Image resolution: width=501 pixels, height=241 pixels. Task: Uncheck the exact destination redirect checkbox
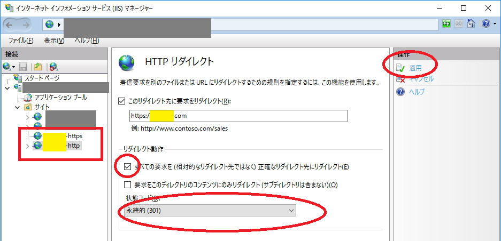[x=127, y=167]
